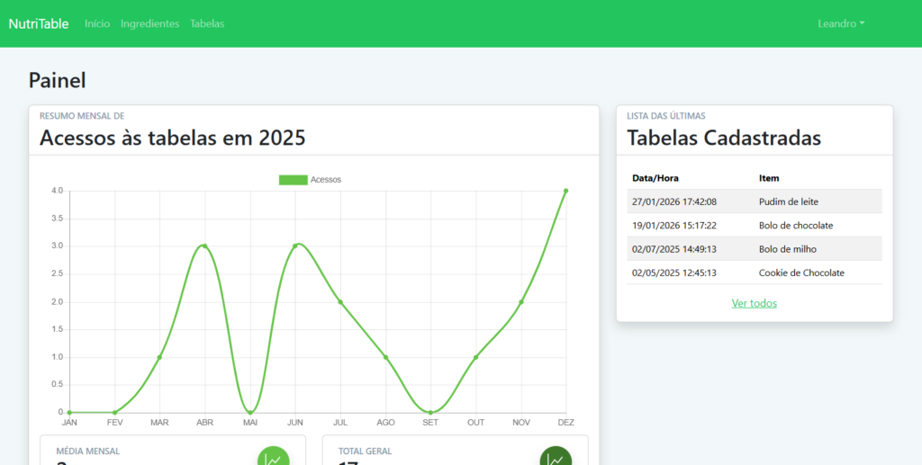Image resolution: width=922 pixels, height=465 pixels.
Task: Click the JUN peak data point
Action: 295,246
